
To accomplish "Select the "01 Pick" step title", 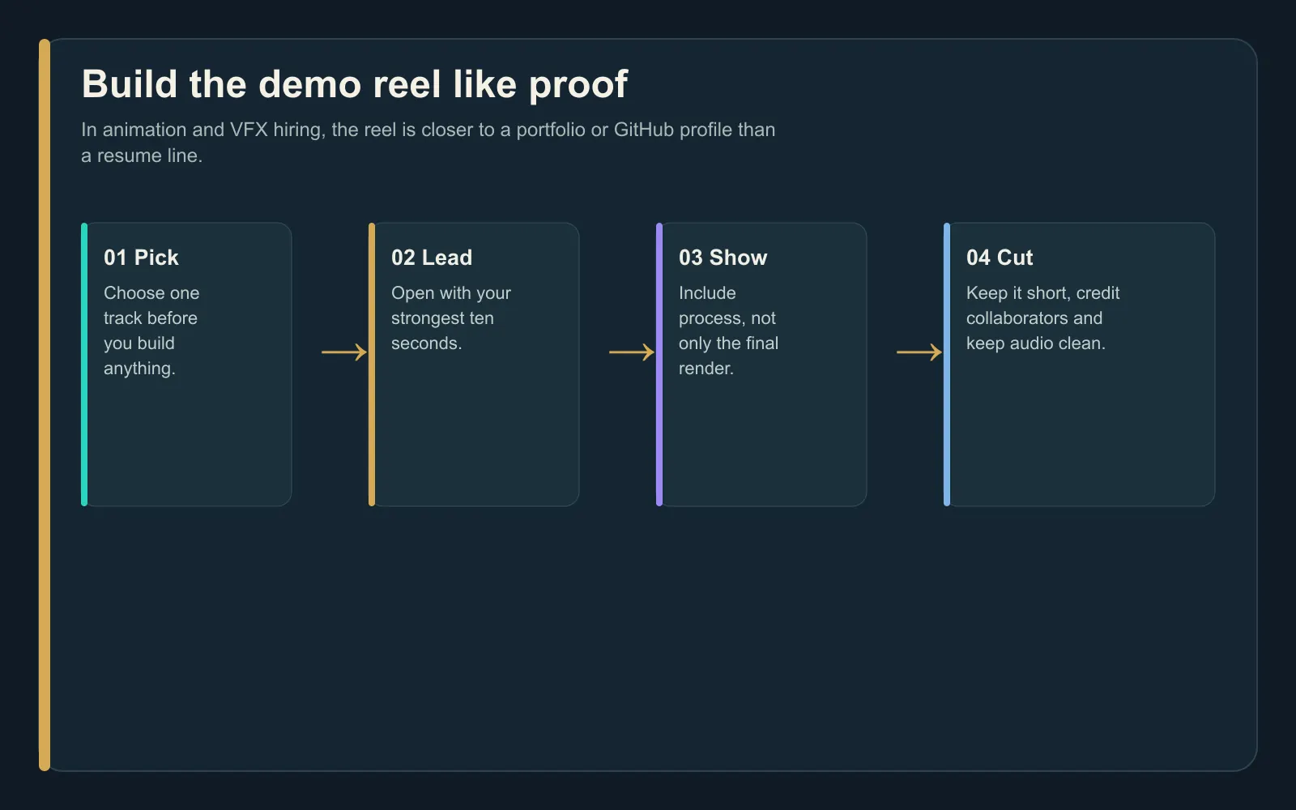I will pyautogui.click(x=141, y=258).
